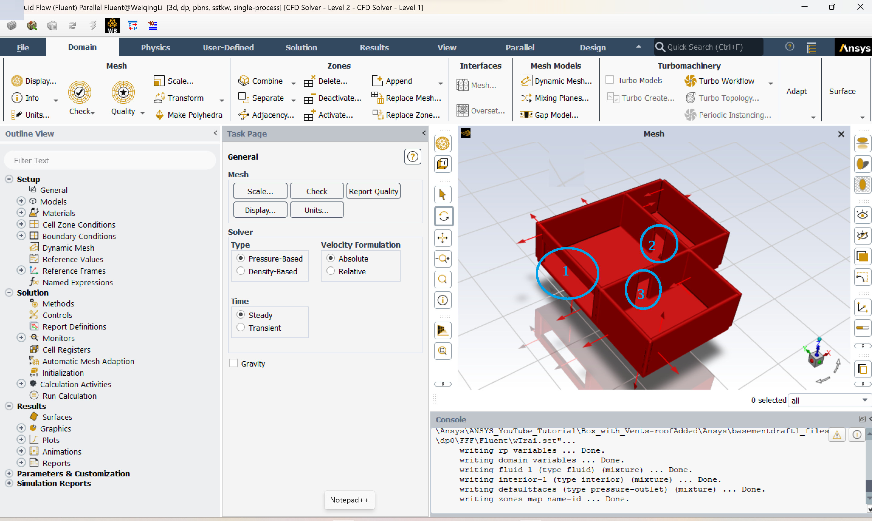Choose Density-Based solver type
This screenshot has width=872, height=521.
pos(241,271)
